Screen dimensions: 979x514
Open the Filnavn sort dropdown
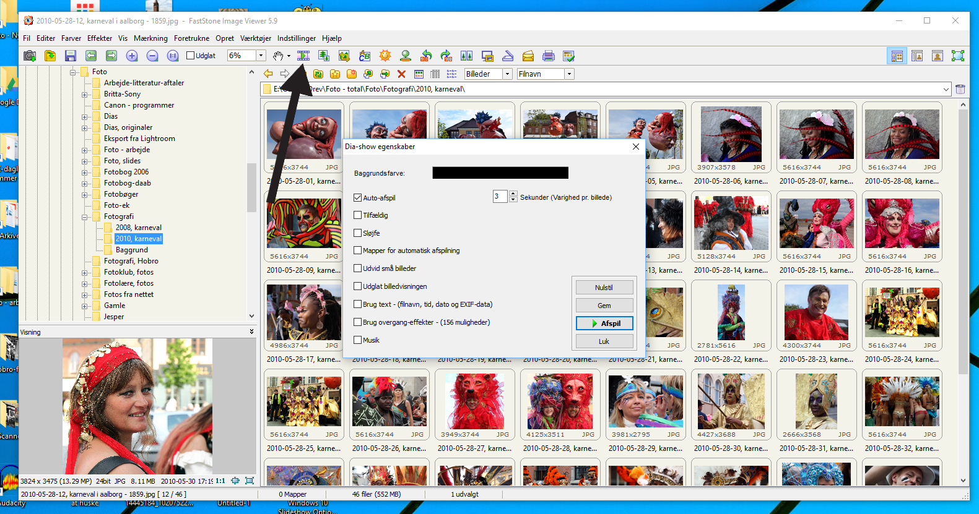coord(569,74)
